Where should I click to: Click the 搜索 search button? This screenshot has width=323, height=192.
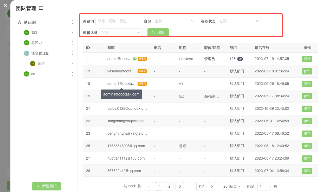pyautogui.click(x=158, y=32)
